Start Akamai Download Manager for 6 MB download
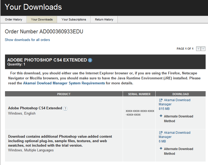Screen dimensions: 208x165 tap(175, 135)
